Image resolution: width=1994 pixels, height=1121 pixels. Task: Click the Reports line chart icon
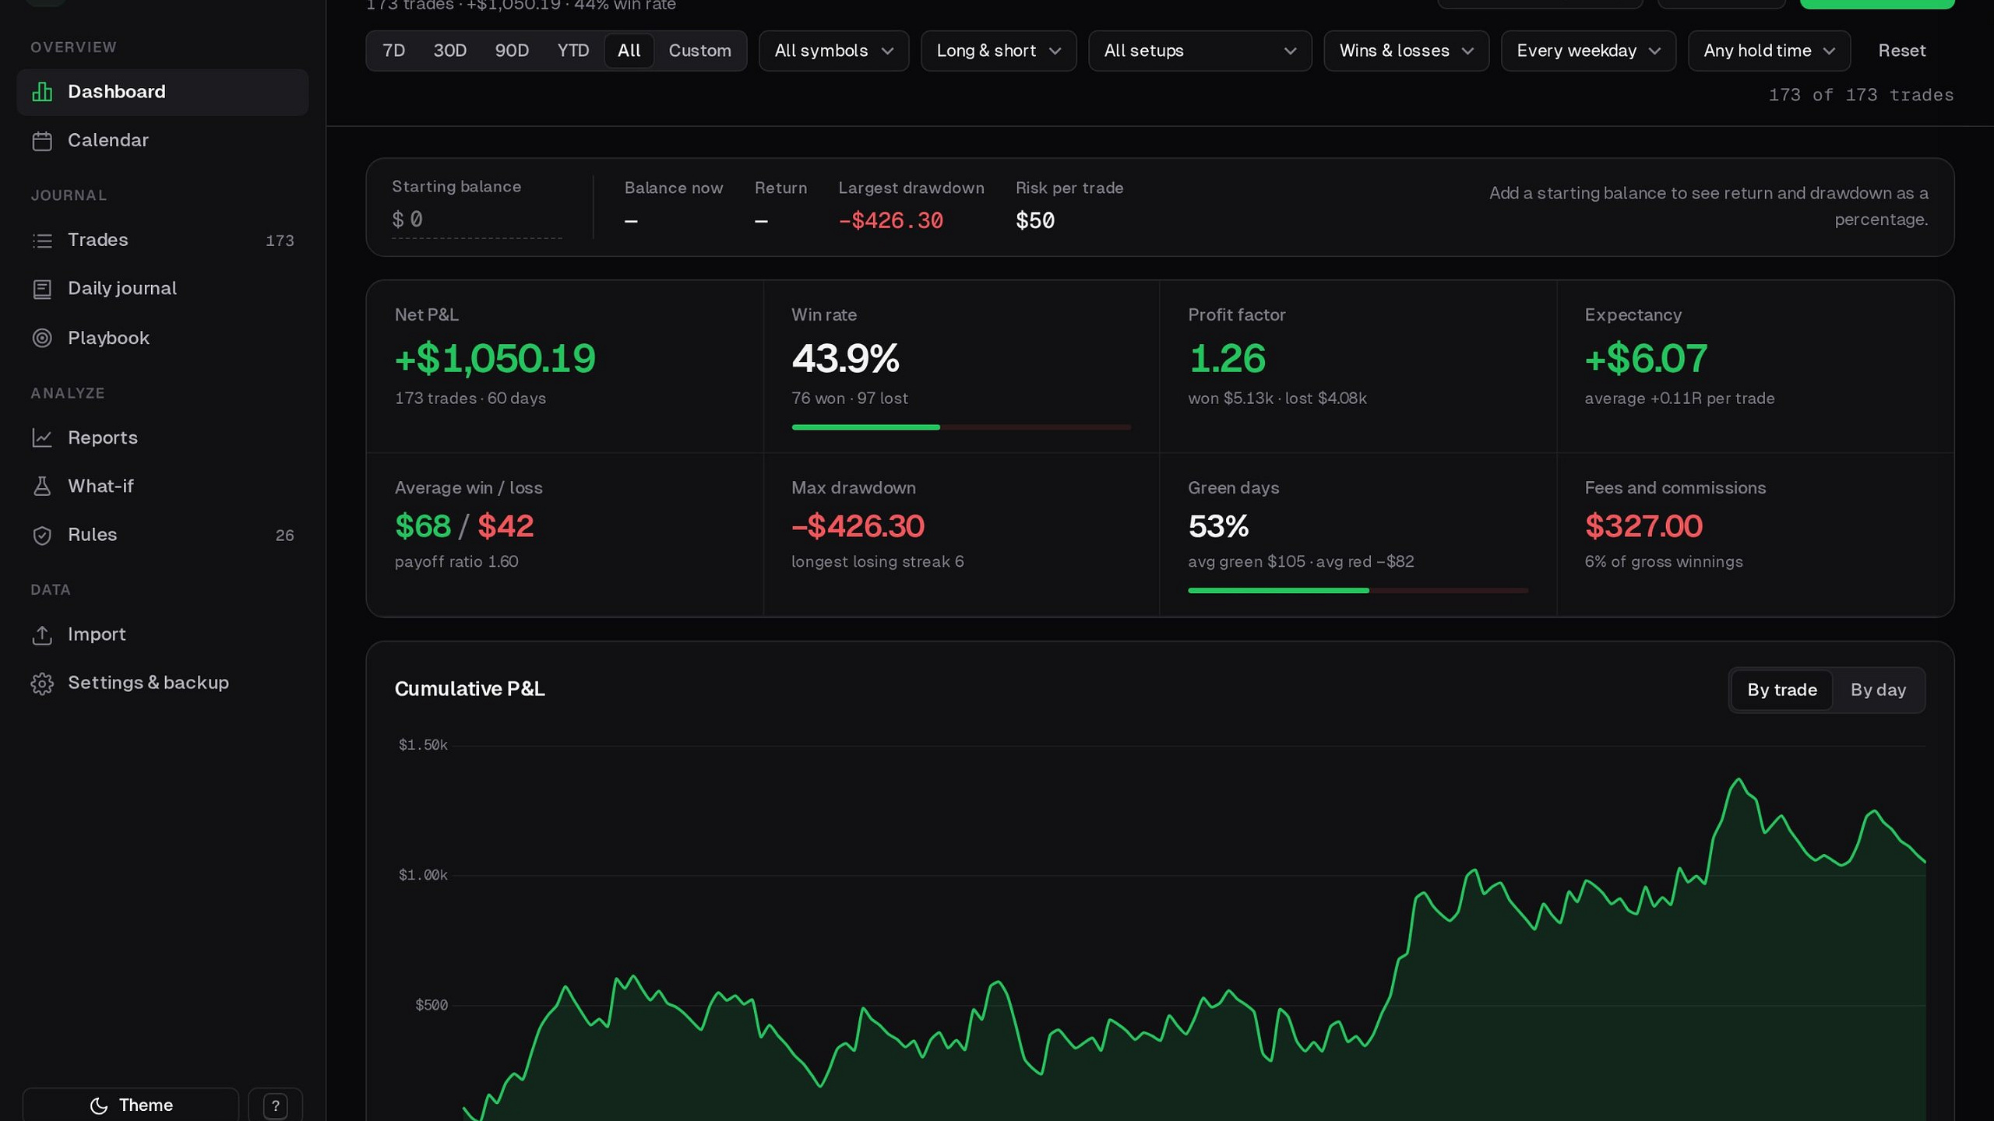42,438
